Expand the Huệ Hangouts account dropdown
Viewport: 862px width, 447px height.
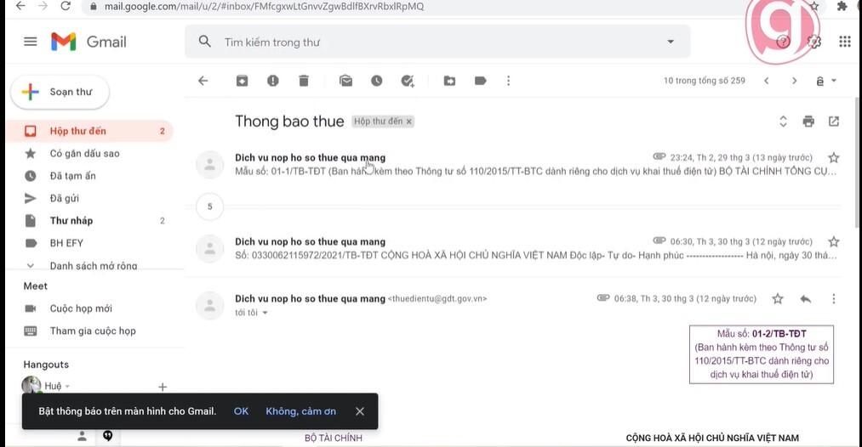click(x=67, y=387)
